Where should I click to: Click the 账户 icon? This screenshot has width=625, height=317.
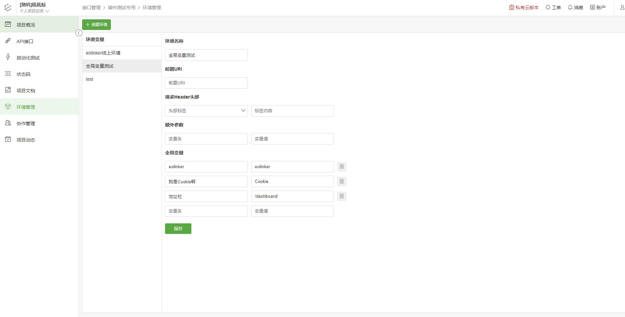[x=592, y=7]
